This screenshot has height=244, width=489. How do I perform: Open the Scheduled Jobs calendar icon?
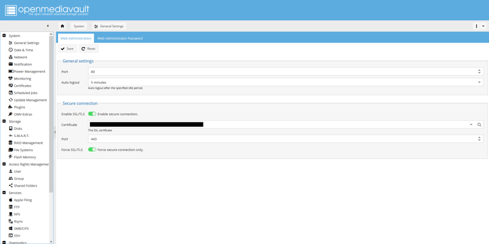click(10, 93)
